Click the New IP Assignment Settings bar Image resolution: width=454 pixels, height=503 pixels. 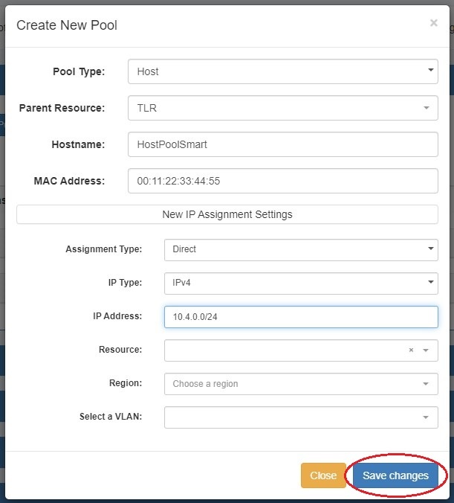(x=227, y=214)
